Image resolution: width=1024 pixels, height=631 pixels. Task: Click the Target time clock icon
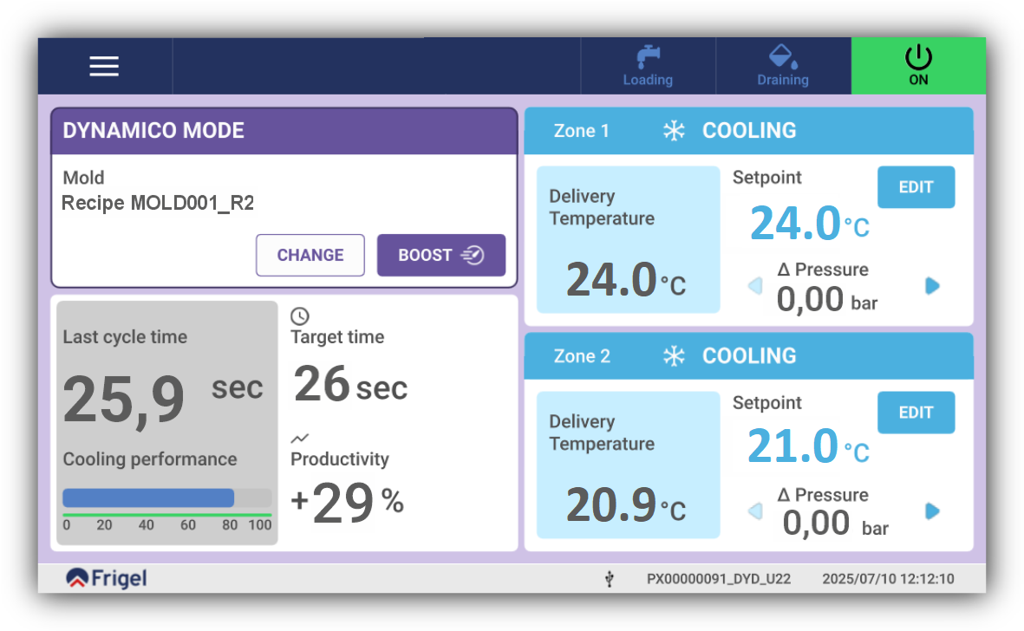pos(300,316)
